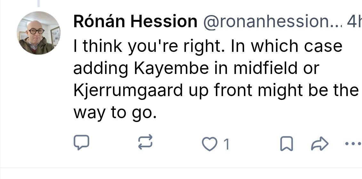This screenshot has width=362, height=179.
Task: Open the share arrow options
Action: [x=319, y=144]
